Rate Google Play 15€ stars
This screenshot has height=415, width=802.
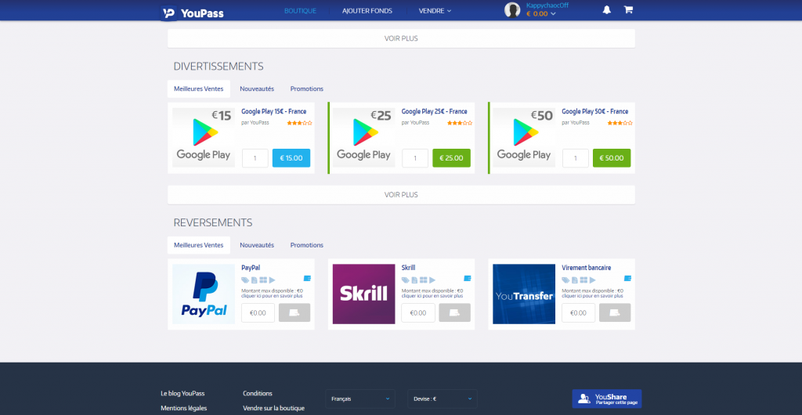[x=299, y=123]
